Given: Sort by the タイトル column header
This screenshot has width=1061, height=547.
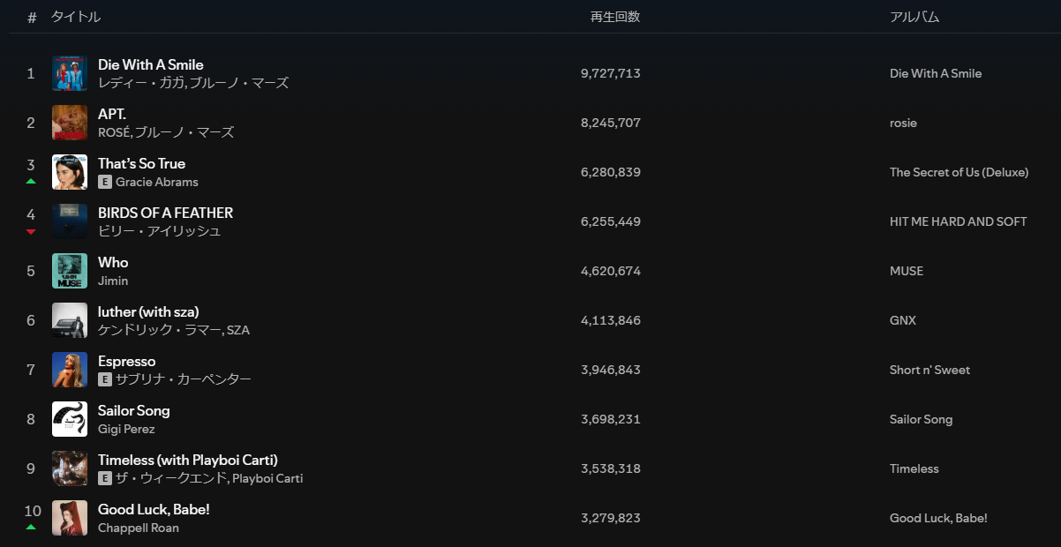Looking at the screenshot, I should click(76, 17).
